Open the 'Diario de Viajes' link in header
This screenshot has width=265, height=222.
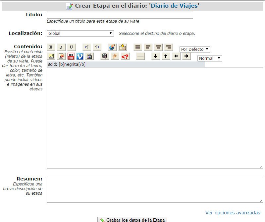pyautogui.click(x=174, y=6)
